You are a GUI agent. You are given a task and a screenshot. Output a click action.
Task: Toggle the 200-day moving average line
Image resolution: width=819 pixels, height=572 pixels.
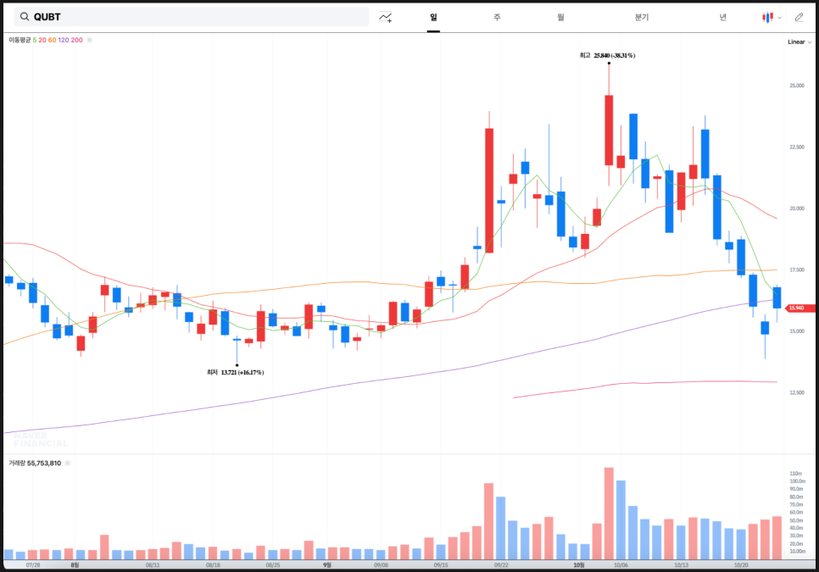tap(77, 40)
